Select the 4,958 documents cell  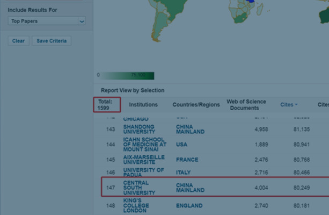click(x=261, y=129)
